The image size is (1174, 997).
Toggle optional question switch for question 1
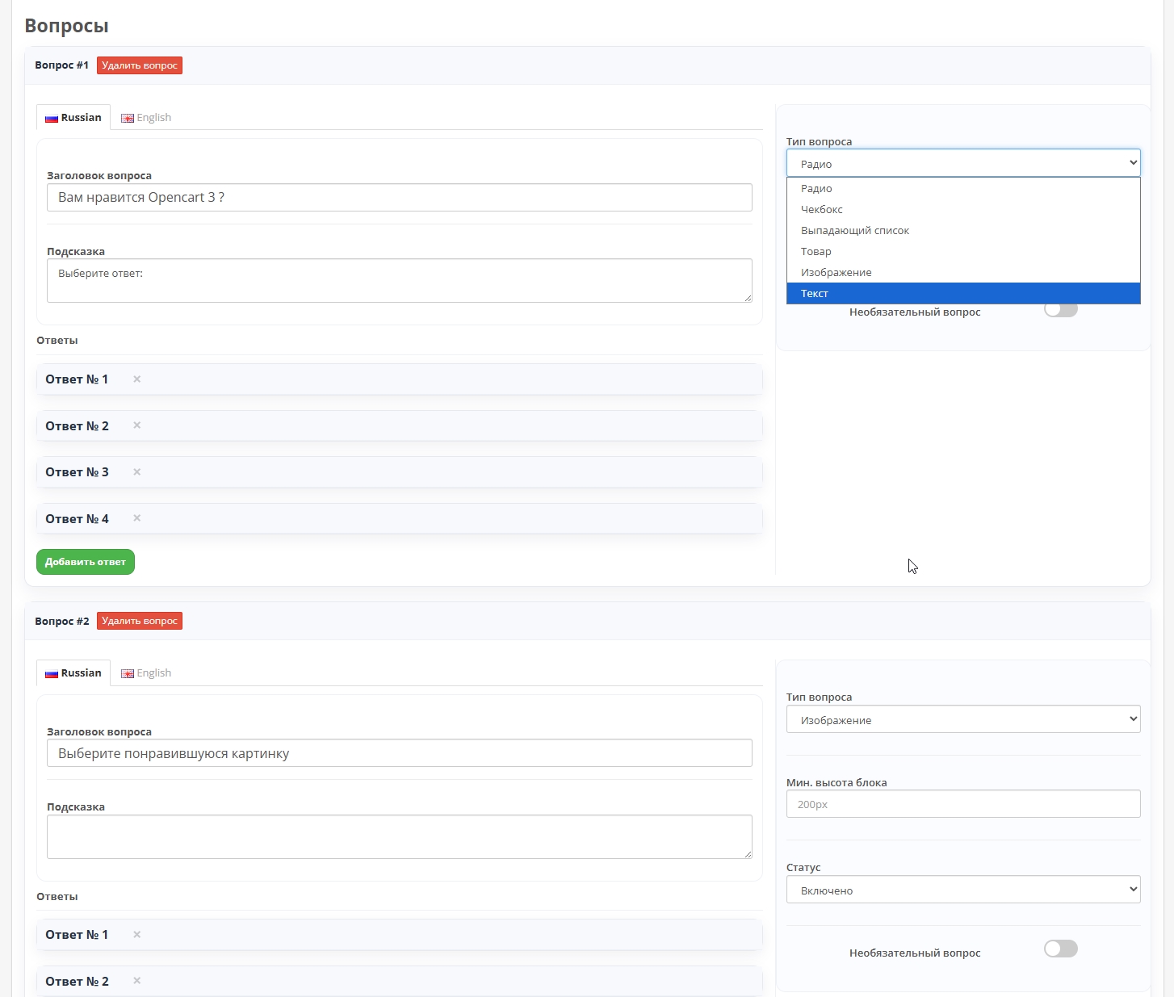click(1060, 310)
